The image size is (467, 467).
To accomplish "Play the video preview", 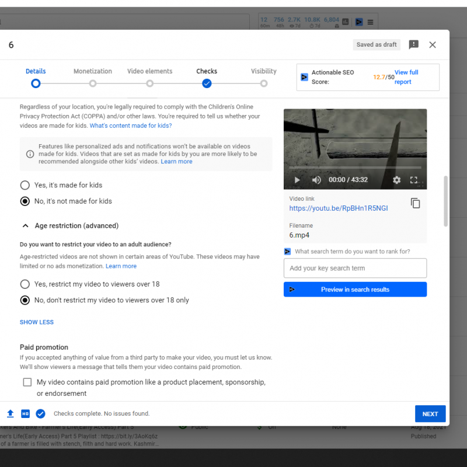I will (297, 180).
